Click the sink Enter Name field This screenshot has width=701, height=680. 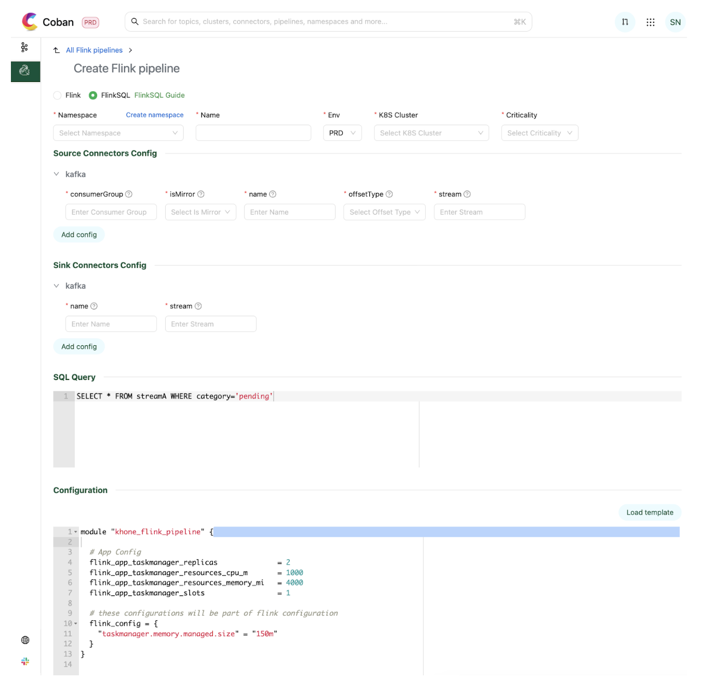pos(111,324)
